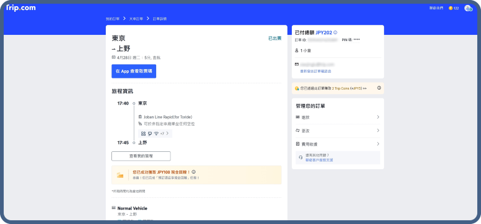Viewport: 481px width, 224px height.
Task: Expand the 費用收據 option chevron
Action: (378, 144)
